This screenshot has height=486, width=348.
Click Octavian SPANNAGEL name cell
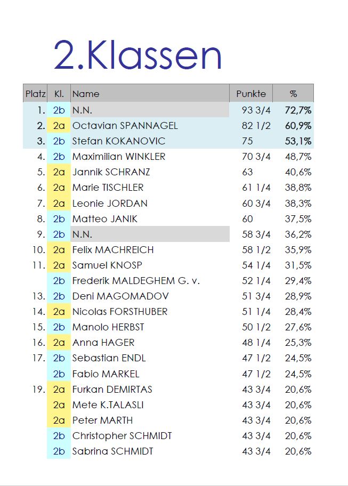(125, 126)
